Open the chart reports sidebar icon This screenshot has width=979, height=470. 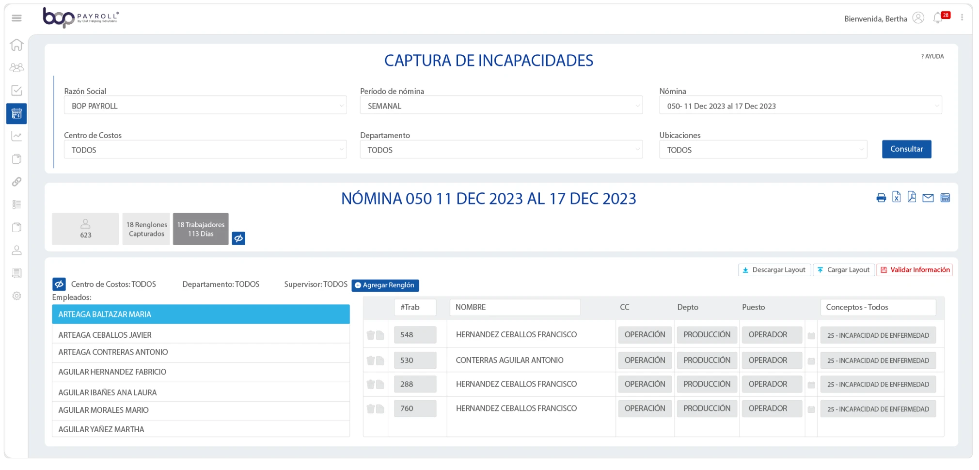tap(16, 136)
